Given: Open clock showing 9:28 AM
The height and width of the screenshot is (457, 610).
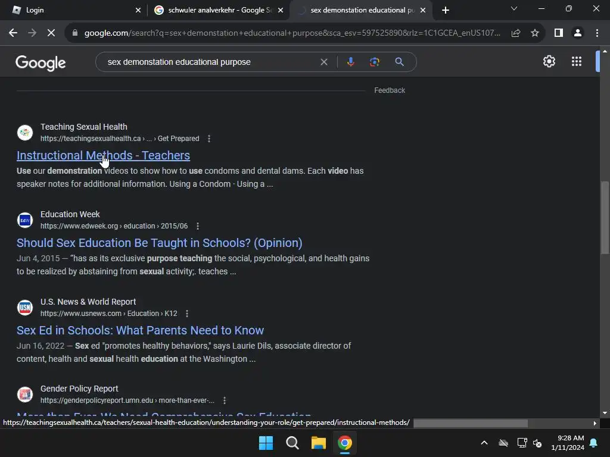Looking at the screenshot, I should pos(568,443).
